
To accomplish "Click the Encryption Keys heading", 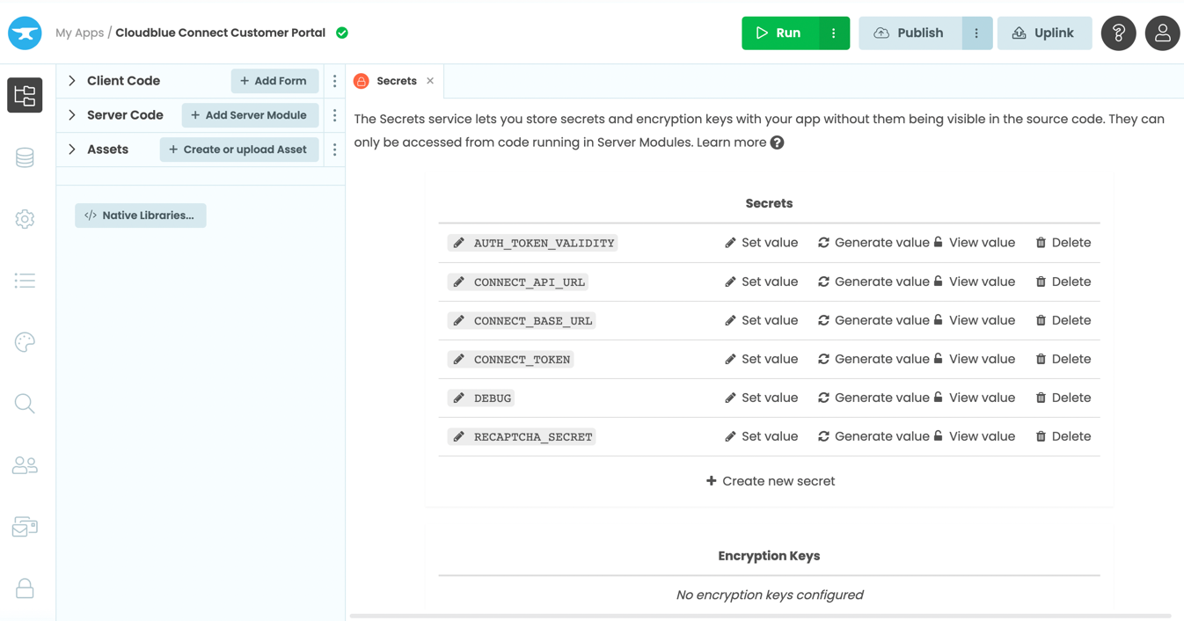I will coord(769,556).
